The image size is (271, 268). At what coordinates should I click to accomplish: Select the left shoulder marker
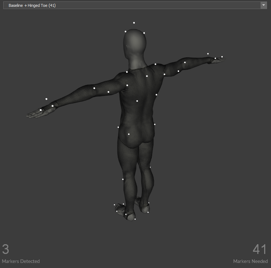[x=127, y=72]
